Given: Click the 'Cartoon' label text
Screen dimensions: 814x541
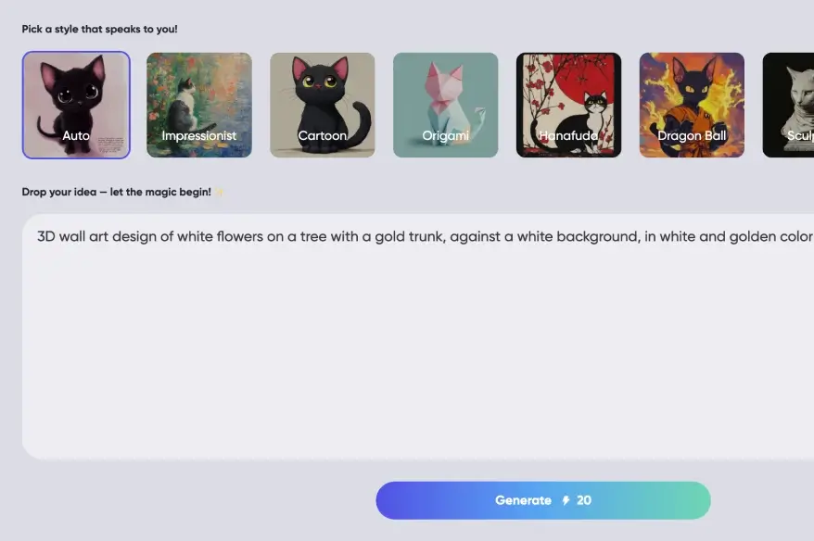Looking at the screenshot, I should click(x=323, y=135).
